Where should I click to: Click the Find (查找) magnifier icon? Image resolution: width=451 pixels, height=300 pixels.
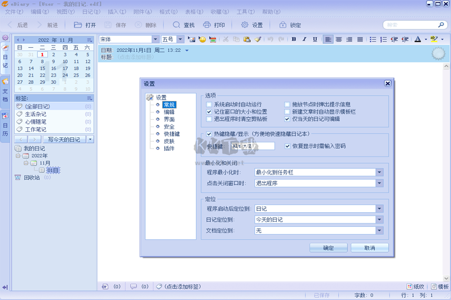[x=176, y=25]
